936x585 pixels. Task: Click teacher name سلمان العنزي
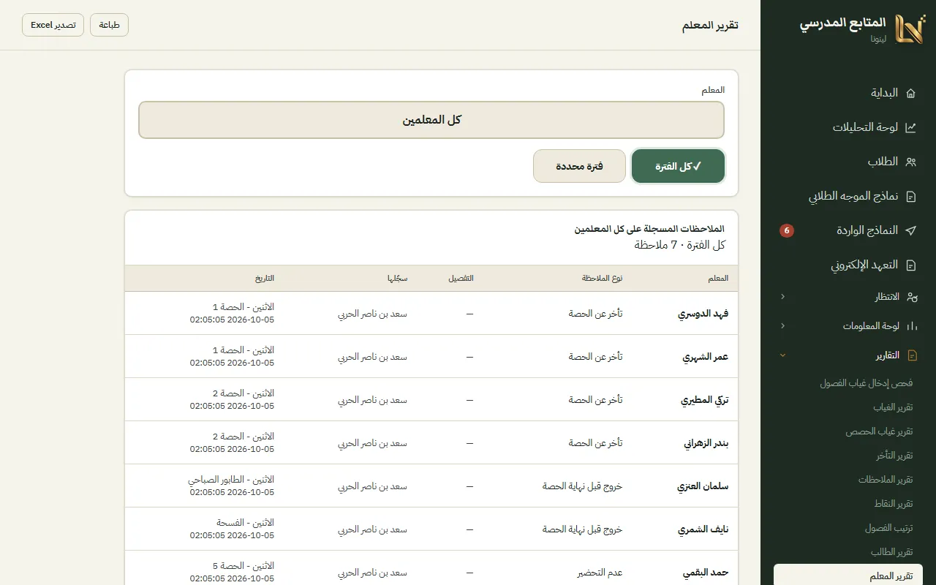point(703,486)
